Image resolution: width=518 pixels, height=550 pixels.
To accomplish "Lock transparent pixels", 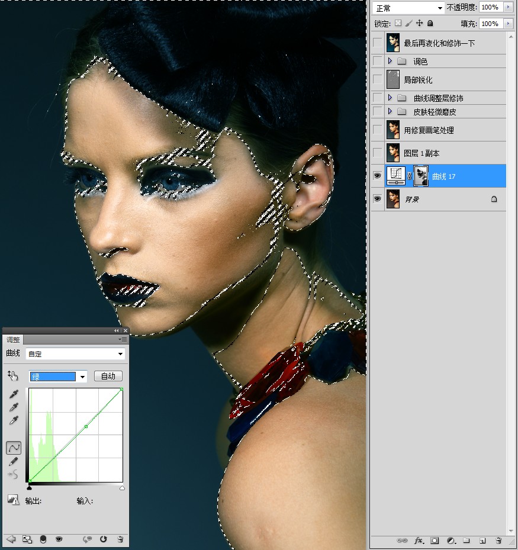I will coord(398,23).
